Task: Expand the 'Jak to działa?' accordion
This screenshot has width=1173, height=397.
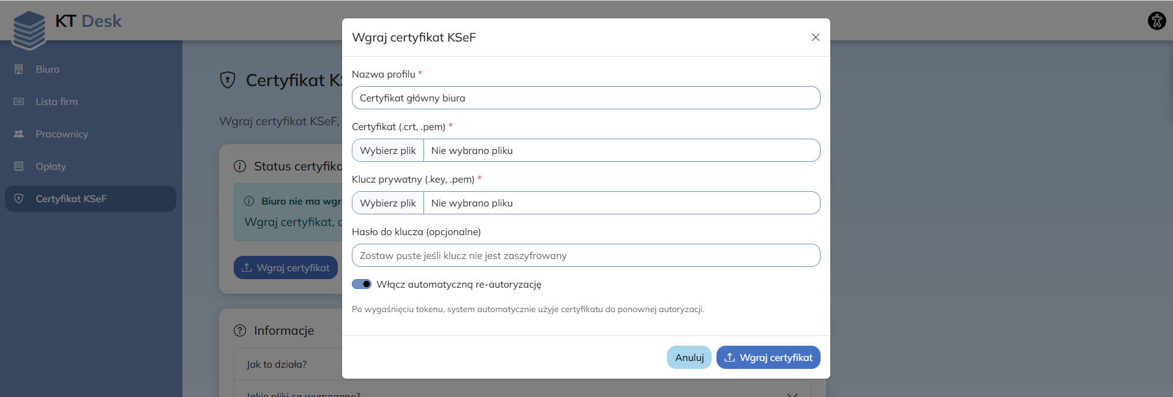Action: tap(277, 364)
